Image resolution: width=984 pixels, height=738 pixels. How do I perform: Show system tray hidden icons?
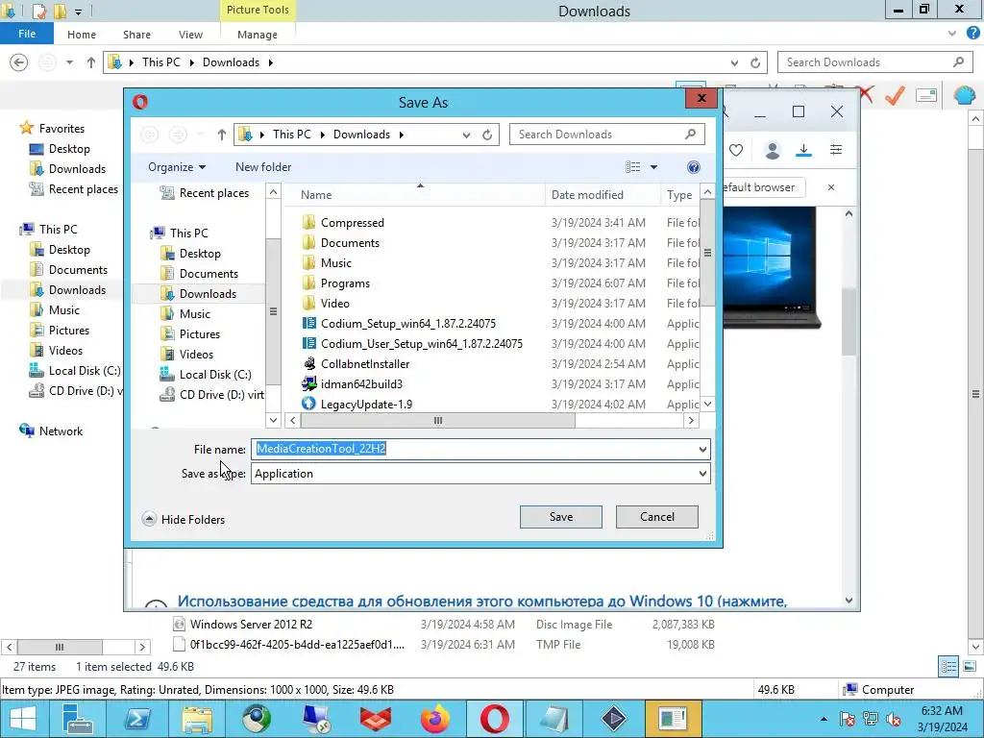pyautogui.click(x=824, y=719)
